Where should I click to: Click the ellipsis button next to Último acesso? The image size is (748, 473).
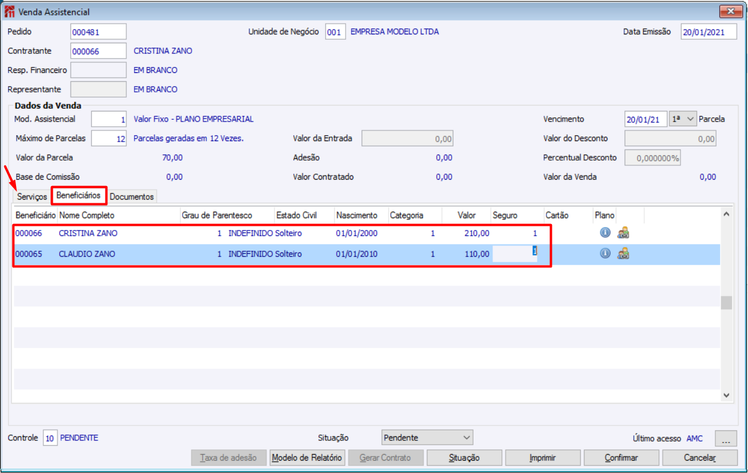point(726,438)
